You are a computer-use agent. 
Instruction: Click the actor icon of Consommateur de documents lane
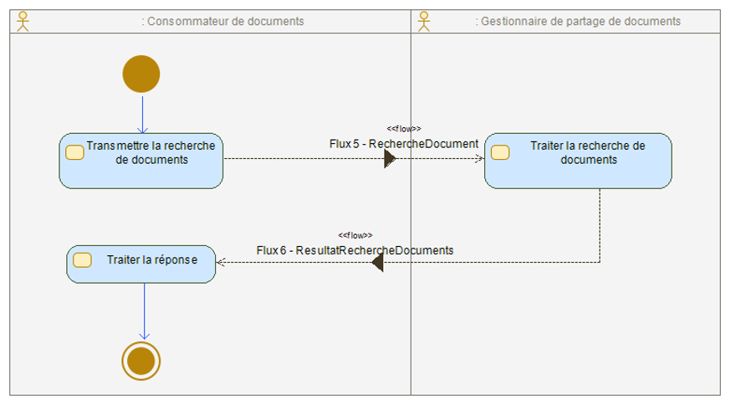tap(23, 22)
